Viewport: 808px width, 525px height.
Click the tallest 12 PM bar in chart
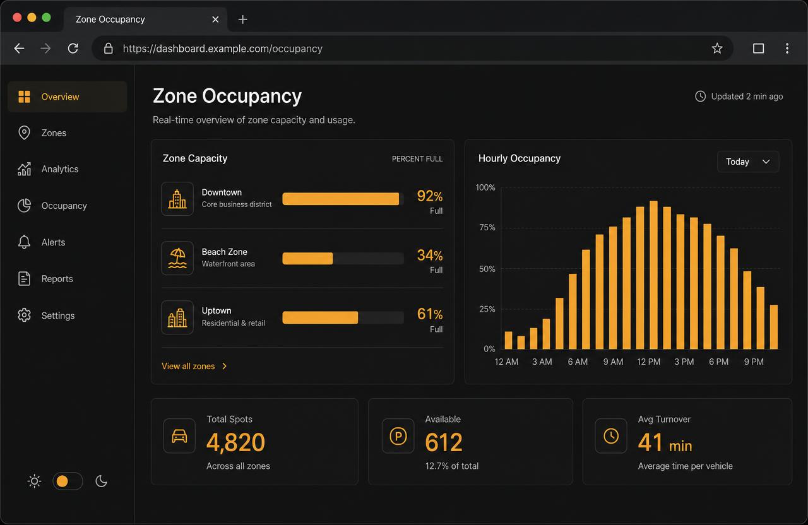[x=653, y=275]
